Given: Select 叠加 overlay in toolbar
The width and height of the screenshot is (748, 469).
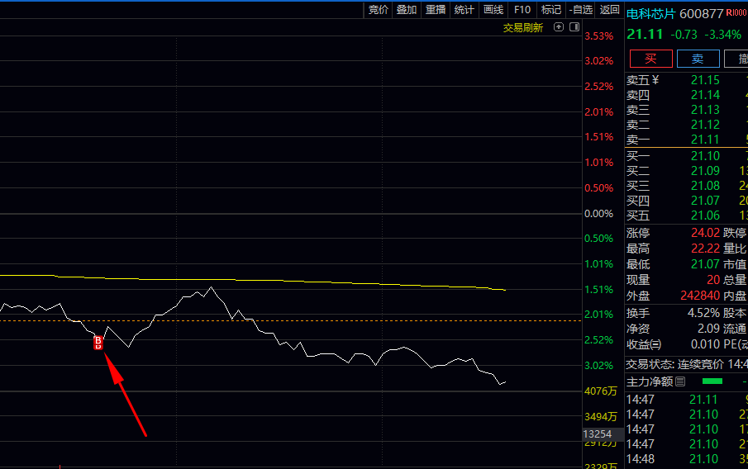Looking at the screenshot, I should pos(407,10).
